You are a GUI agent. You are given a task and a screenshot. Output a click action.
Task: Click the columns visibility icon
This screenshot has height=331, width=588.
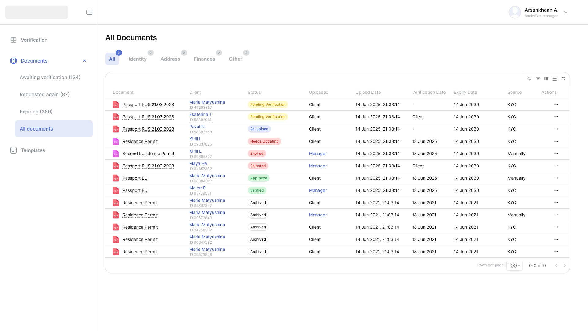tap(546, 79)
